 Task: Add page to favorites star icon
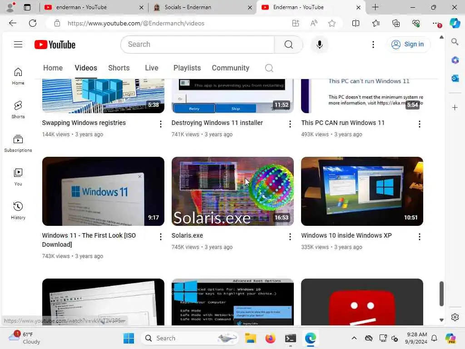332,23
